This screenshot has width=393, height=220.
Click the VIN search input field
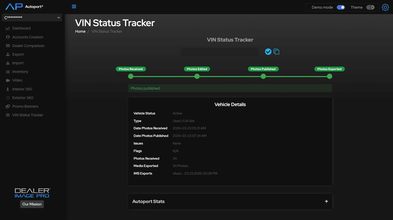click(220, 52)
